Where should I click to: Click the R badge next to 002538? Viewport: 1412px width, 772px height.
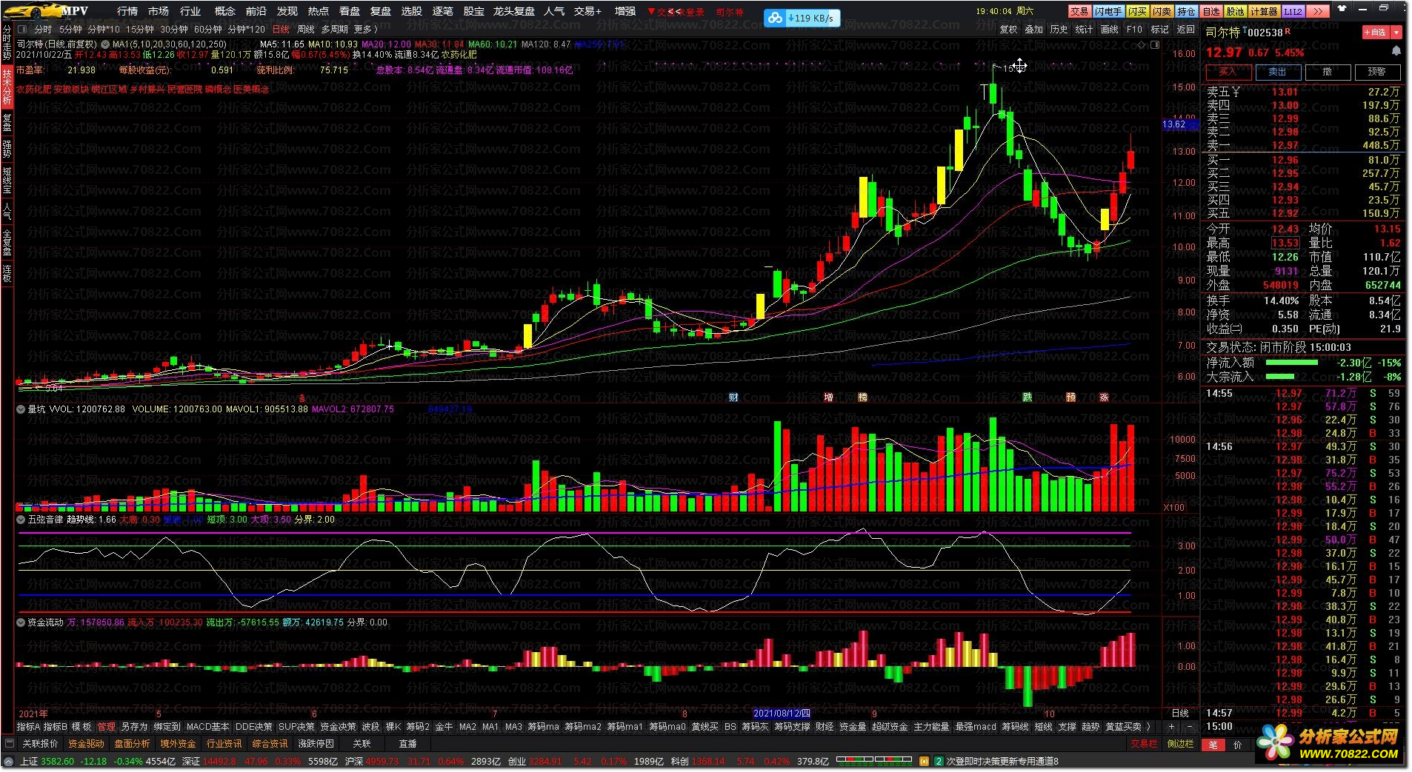pyautogui.click(x=1288, y=31)
